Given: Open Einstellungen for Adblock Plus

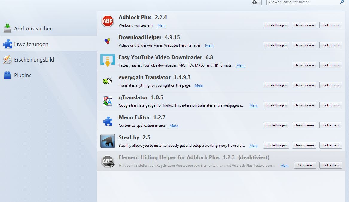Looking at the screenshot, I should (x=276, y=25).
